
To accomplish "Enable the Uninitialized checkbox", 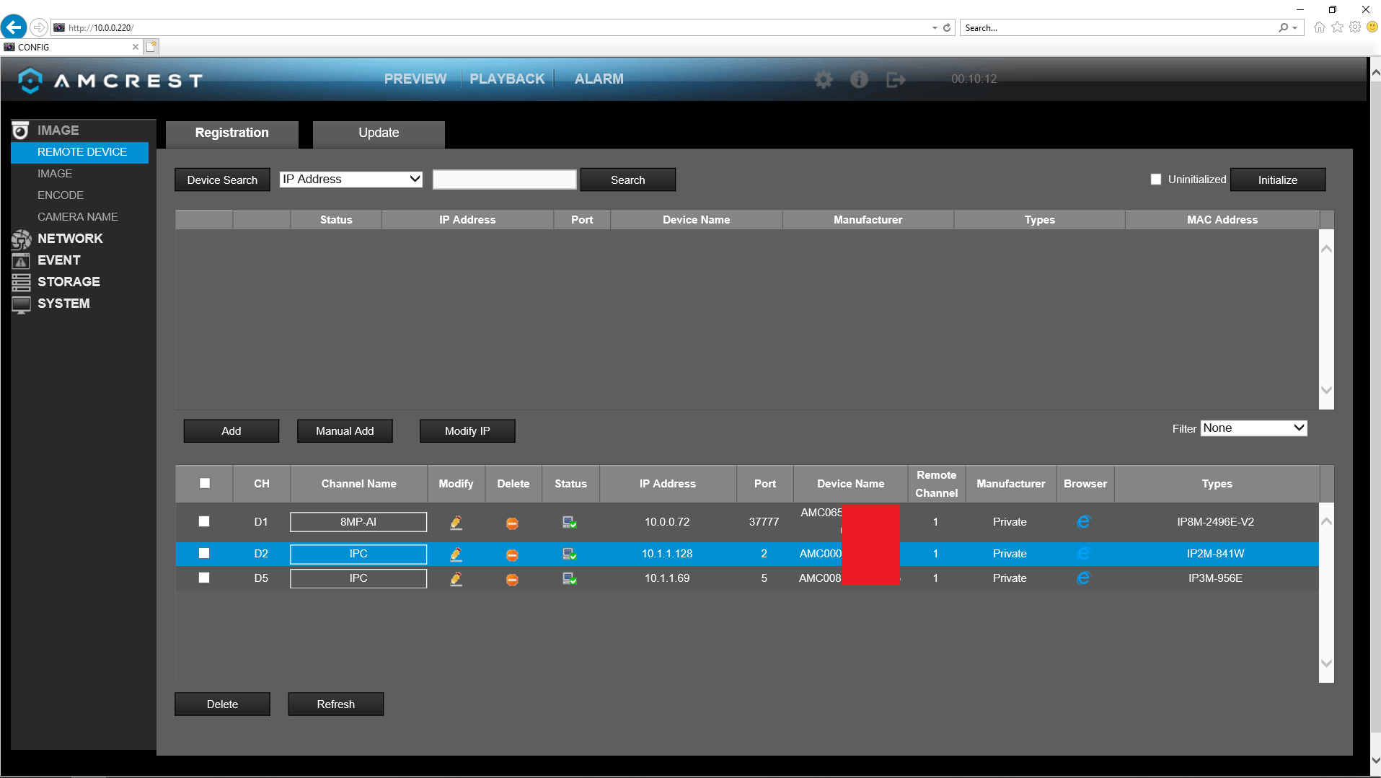I will point(1156,180).
